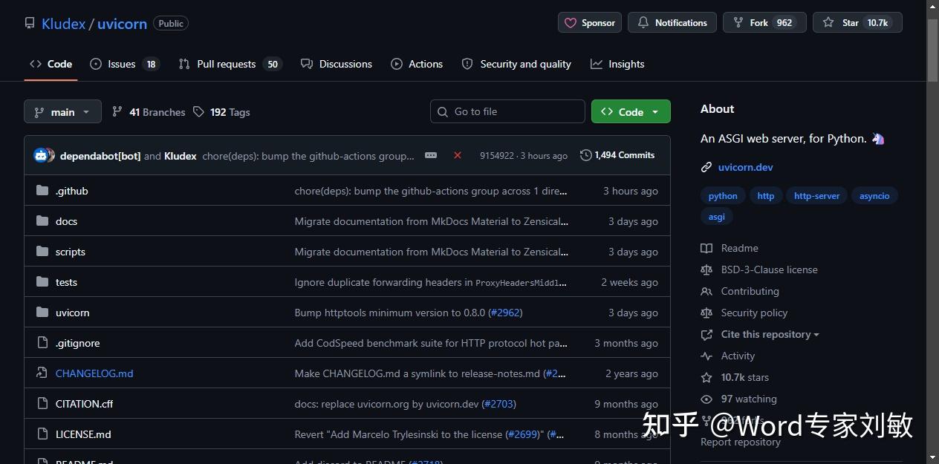View the Insights tab
Screen dimensions: 939x464
[617, 64]
